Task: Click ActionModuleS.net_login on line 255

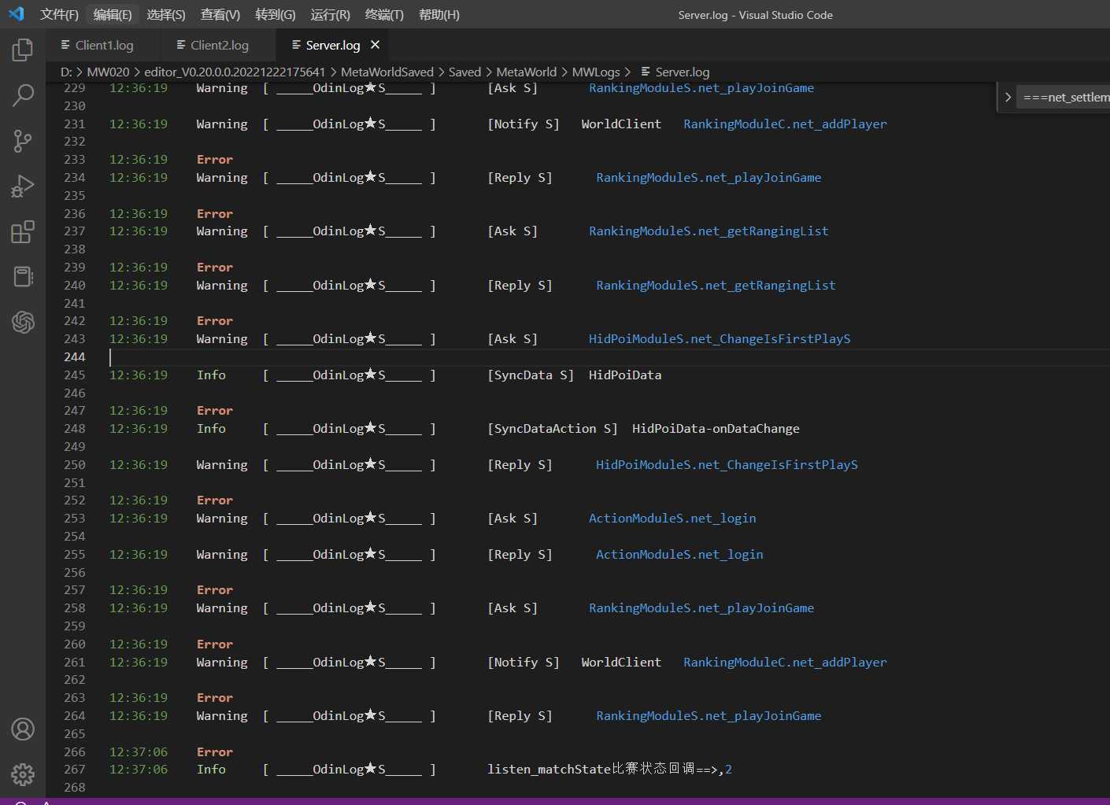Action: pyautogui.click(x=679, y=555)
